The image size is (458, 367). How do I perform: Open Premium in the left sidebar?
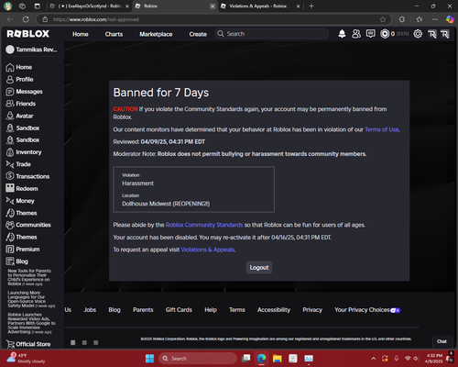pyautogui.click(x=23, y=250)
